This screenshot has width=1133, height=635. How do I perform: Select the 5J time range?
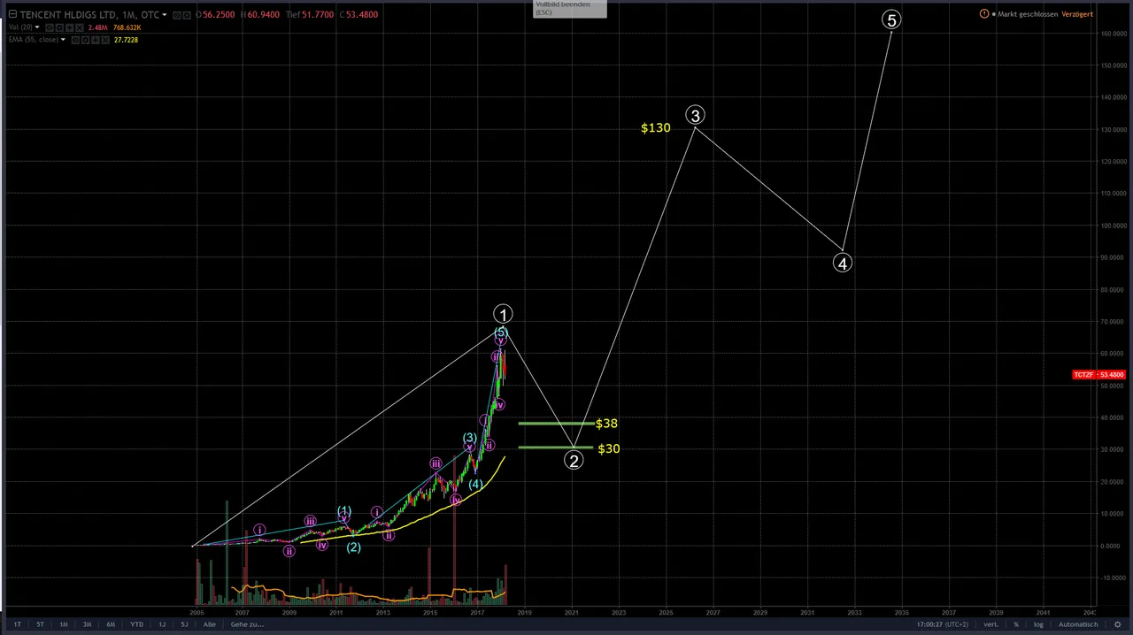click(x=184, y=624)
